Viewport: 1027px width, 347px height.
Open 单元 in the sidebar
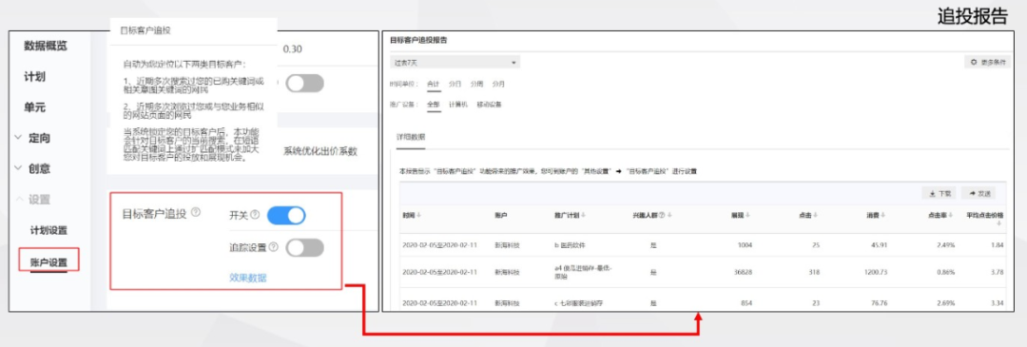(x=35, y=107)
